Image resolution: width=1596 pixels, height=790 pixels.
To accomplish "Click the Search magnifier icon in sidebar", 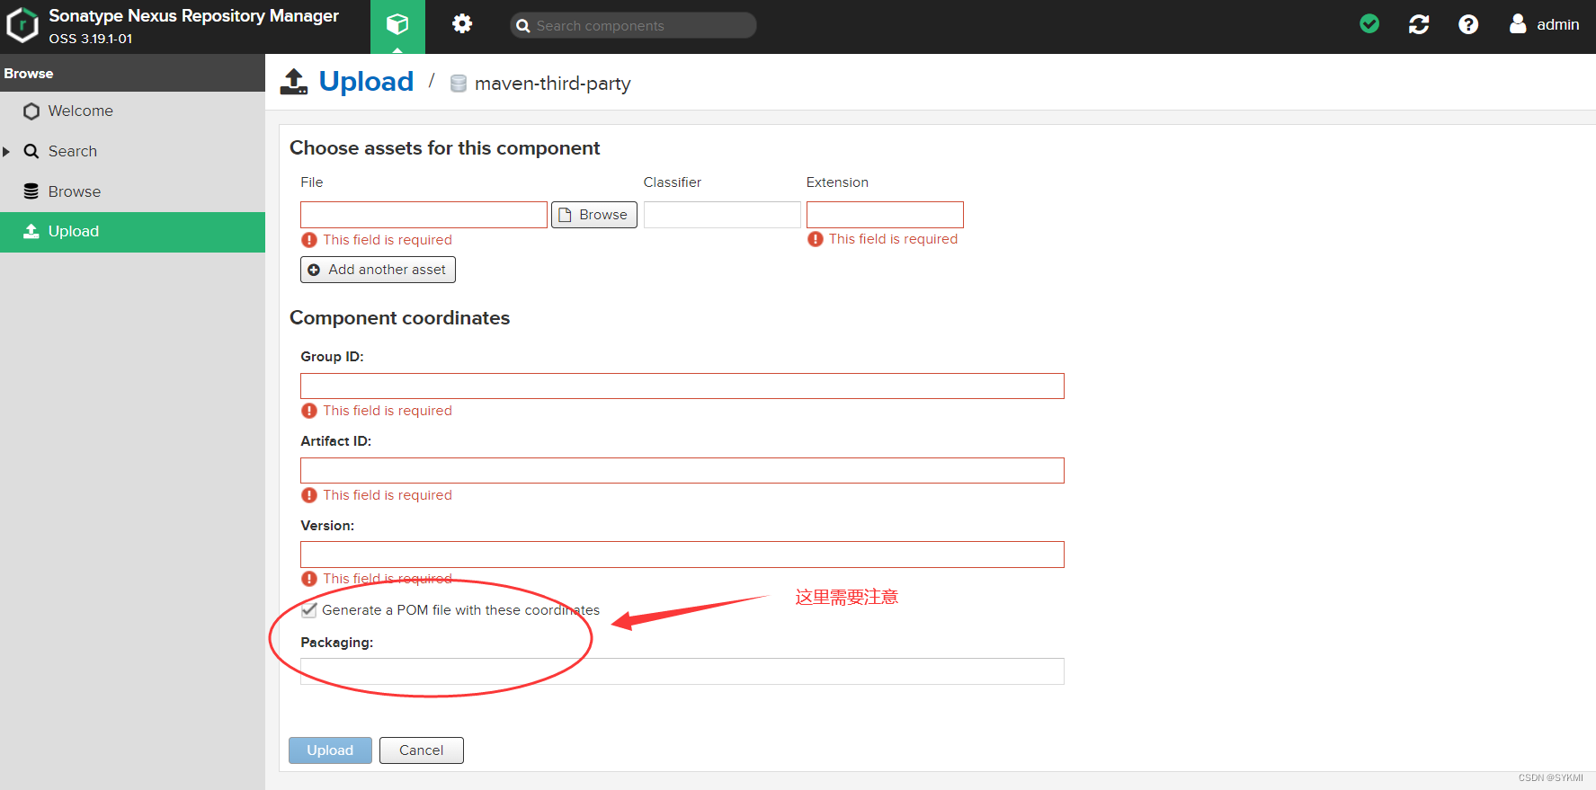I will point(31,151).
